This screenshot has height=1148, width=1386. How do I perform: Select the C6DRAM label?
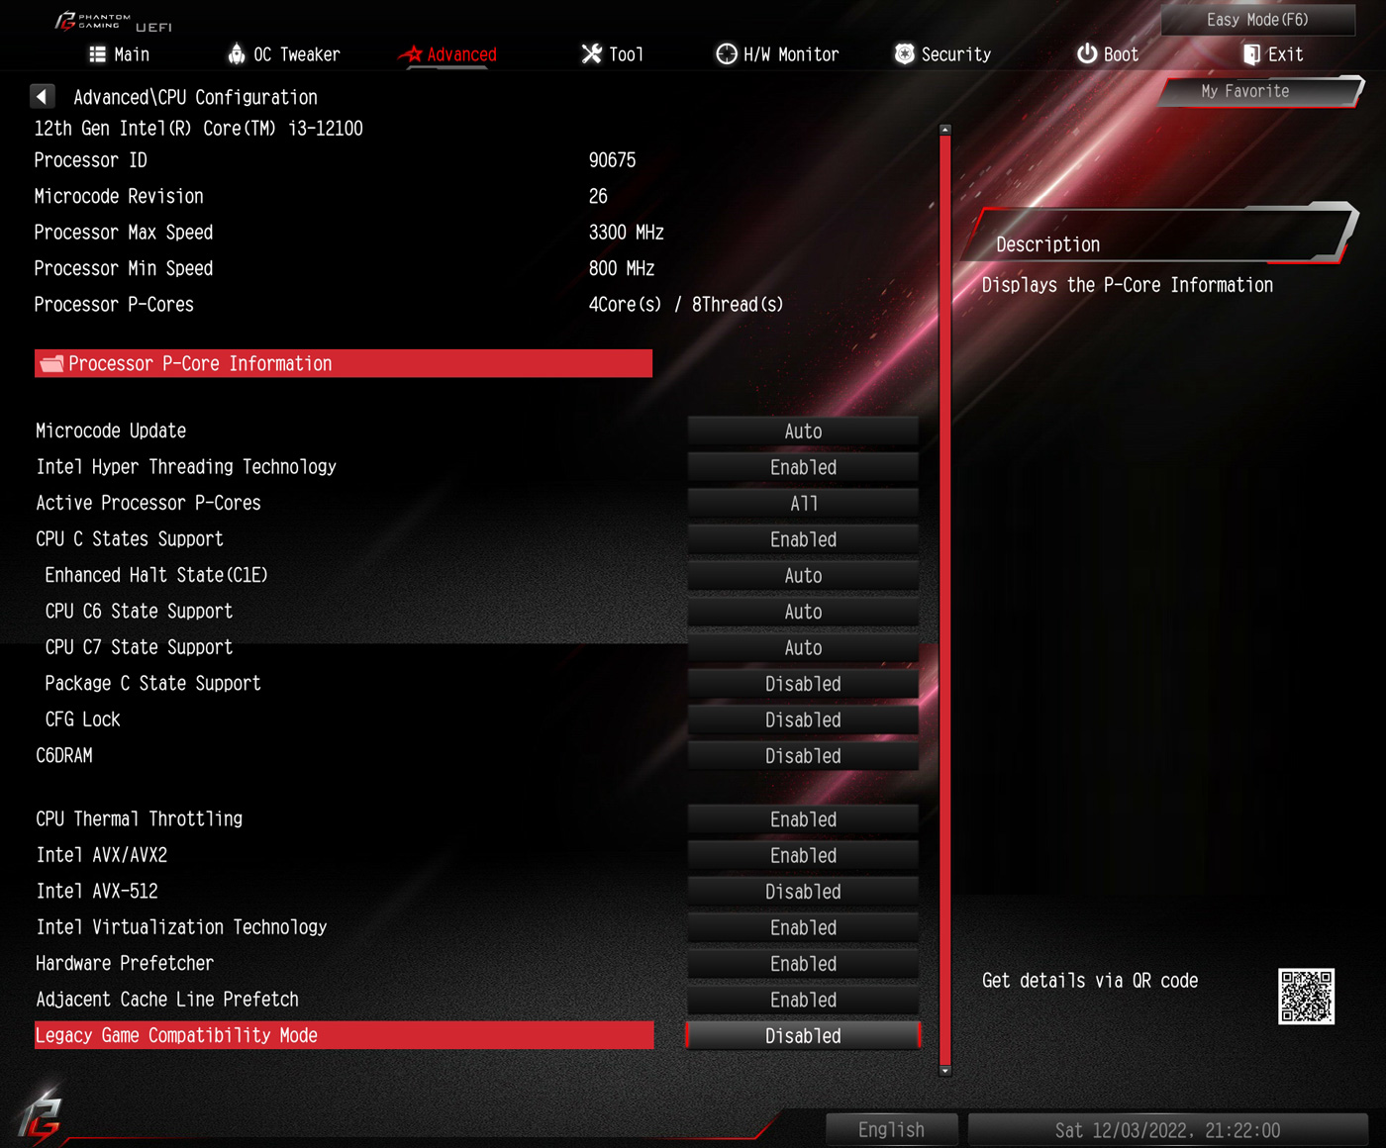click(x=64, y=755)
